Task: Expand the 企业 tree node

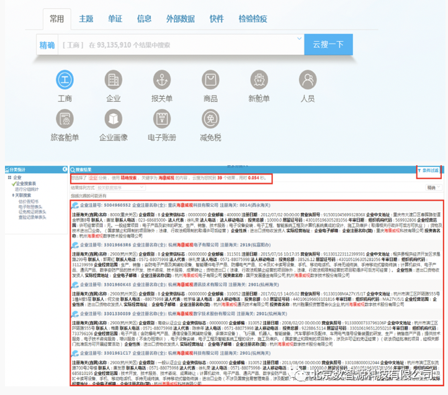Action: tap(9, 178)
